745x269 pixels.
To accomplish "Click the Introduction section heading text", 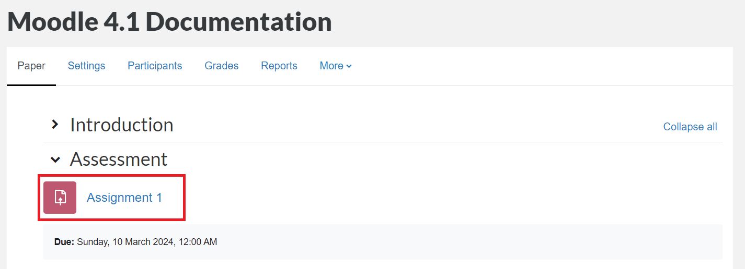I will click(122, 125).
